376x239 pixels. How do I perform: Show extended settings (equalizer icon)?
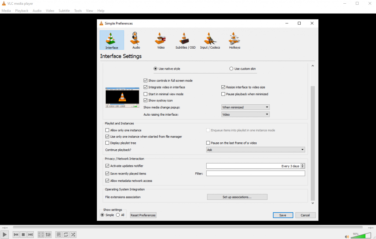point(48,235)
